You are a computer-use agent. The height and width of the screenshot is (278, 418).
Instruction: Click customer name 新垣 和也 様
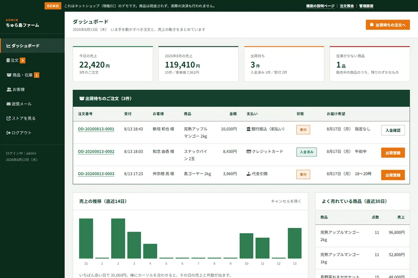[163, 129]
